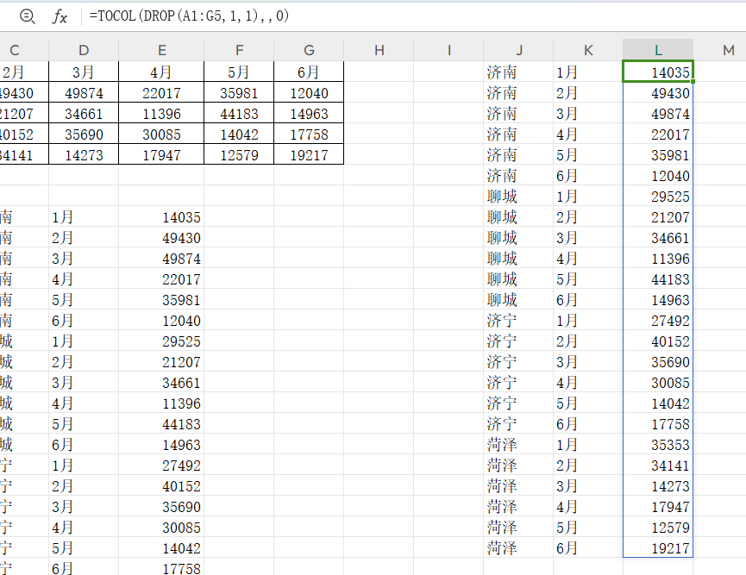
Task: Select the highlighted column L header
Action: [658, 50]
